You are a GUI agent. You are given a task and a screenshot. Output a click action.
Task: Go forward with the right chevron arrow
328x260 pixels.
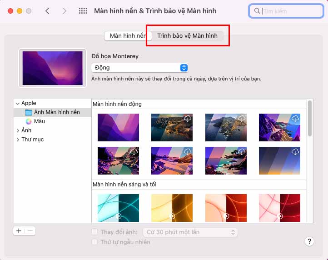point(64,11)
